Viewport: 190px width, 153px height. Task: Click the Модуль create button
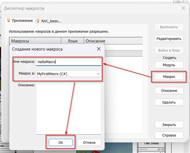coord(169,65)
